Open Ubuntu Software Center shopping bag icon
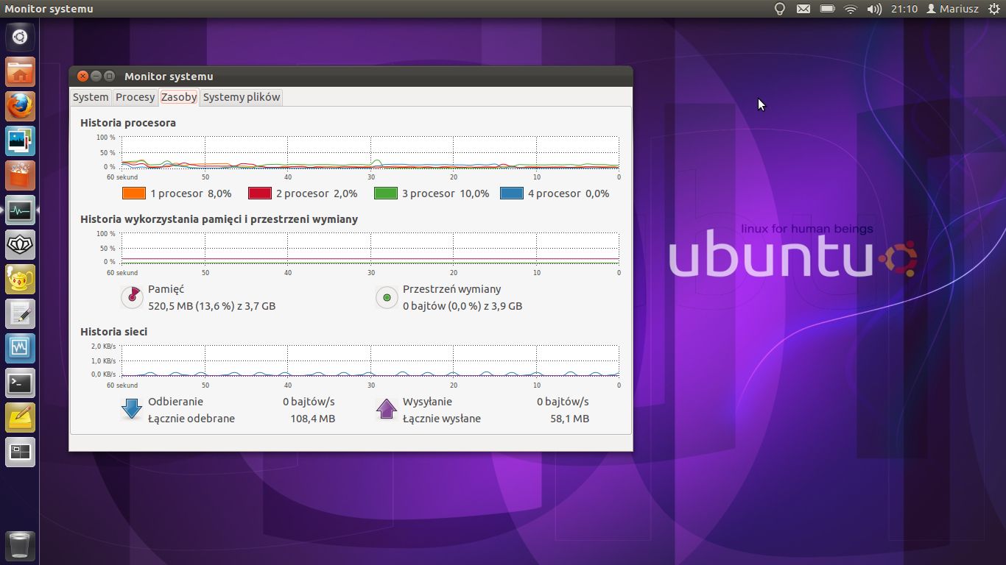Viewport: 1006px width, 565px height. click(x=20, y=175)
